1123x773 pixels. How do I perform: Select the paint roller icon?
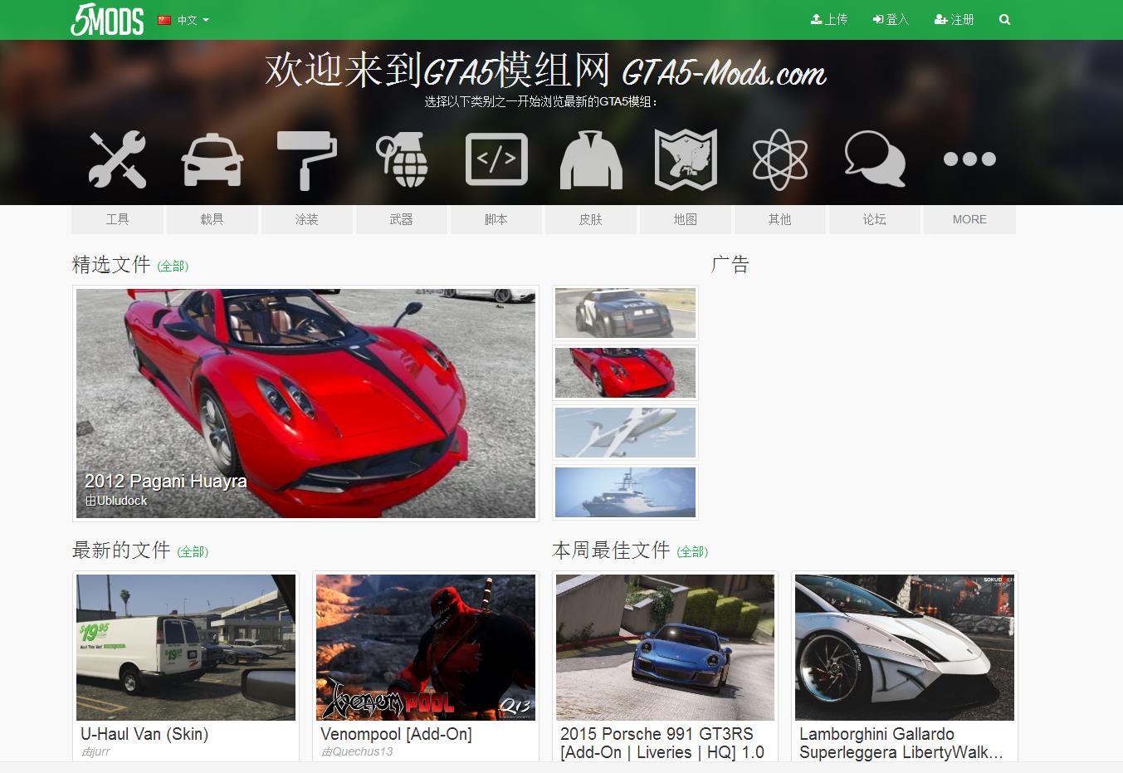tap(306, 159)
